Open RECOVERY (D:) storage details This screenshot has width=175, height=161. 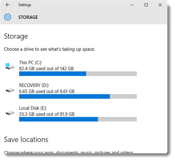click(71, 91)
